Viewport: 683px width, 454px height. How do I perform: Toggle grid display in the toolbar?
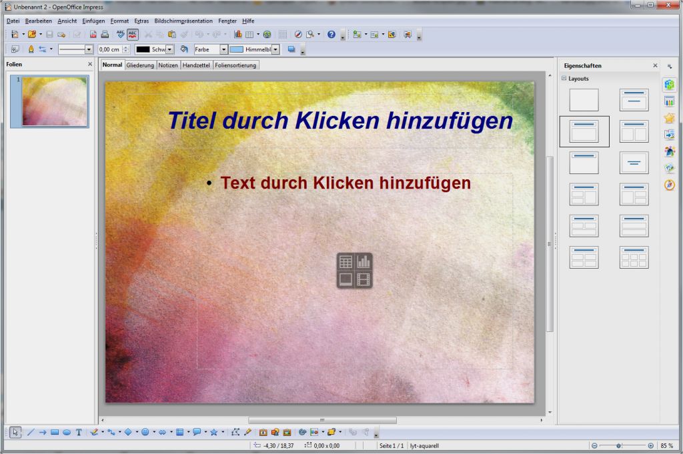tap(281, 34)
